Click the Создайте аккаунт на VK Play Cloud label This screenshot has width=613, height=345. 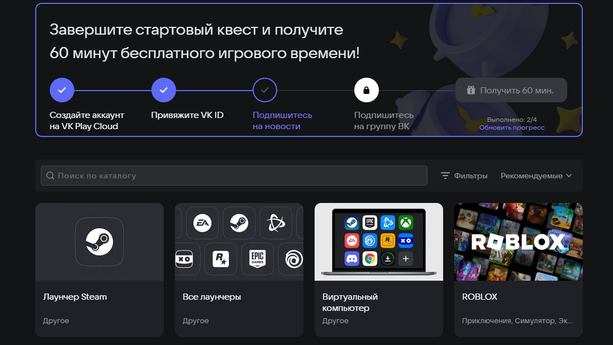(x=87, y=120)
